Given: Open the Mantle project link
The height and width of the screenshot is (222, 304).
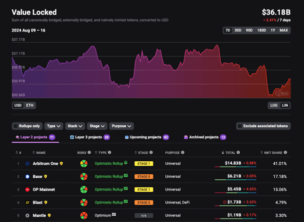Looking at the screenshot, I should [39, 215].
